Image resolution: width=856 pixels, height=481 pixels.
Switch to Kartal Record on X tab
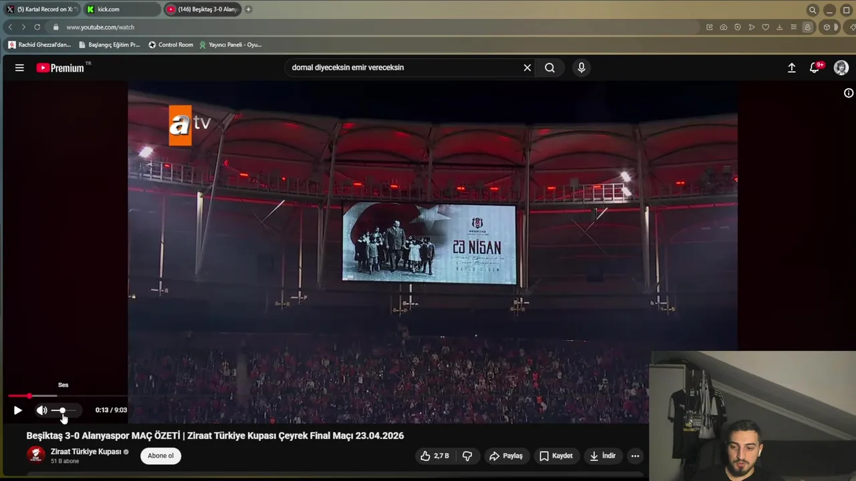point(41,9)
